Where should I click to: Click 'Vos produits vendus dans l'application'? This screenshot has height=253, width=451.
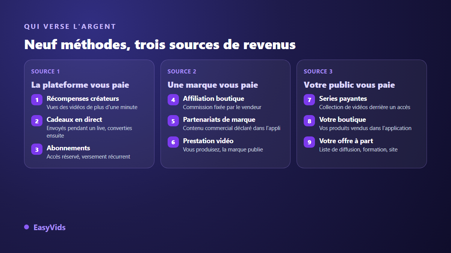[365, 128]
